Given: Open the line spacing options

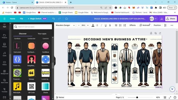Looking at the screenshot, I should [x=125, y=25].
